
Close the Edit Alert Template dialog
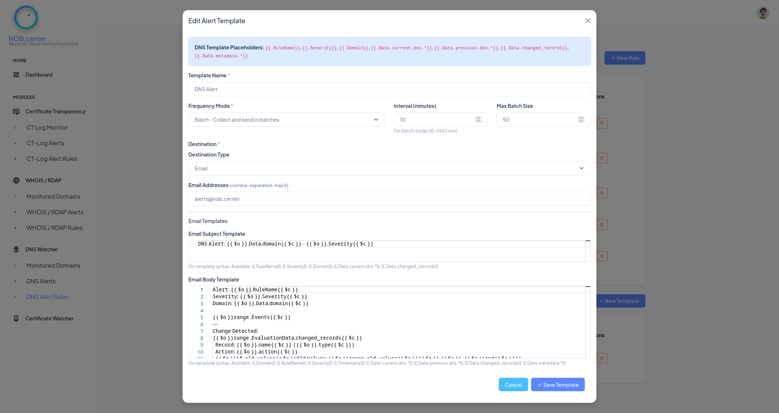tap(588, 21)
